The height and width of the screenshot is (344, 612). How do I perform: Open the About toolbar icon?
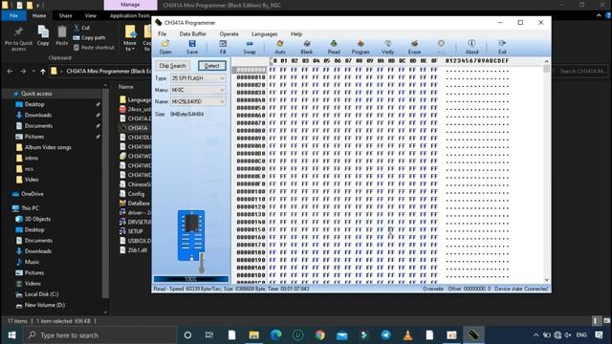[x=471, y=47]
